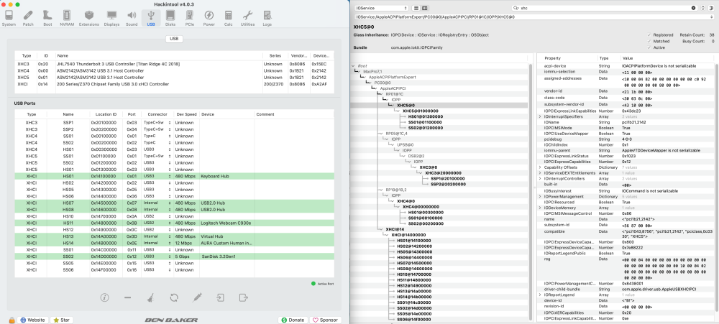The width and height of the screenshot is (719, 324).
Task: Switch to column view in IORegistryExplorer
Action: click(x=425, y=8)
